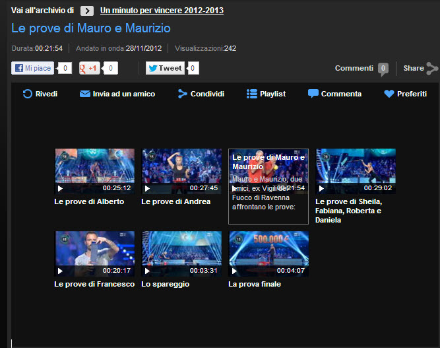440x348 pixels.
Task: Click the title Le prove di Mauro e Maurizio
Action: point(91,28)
